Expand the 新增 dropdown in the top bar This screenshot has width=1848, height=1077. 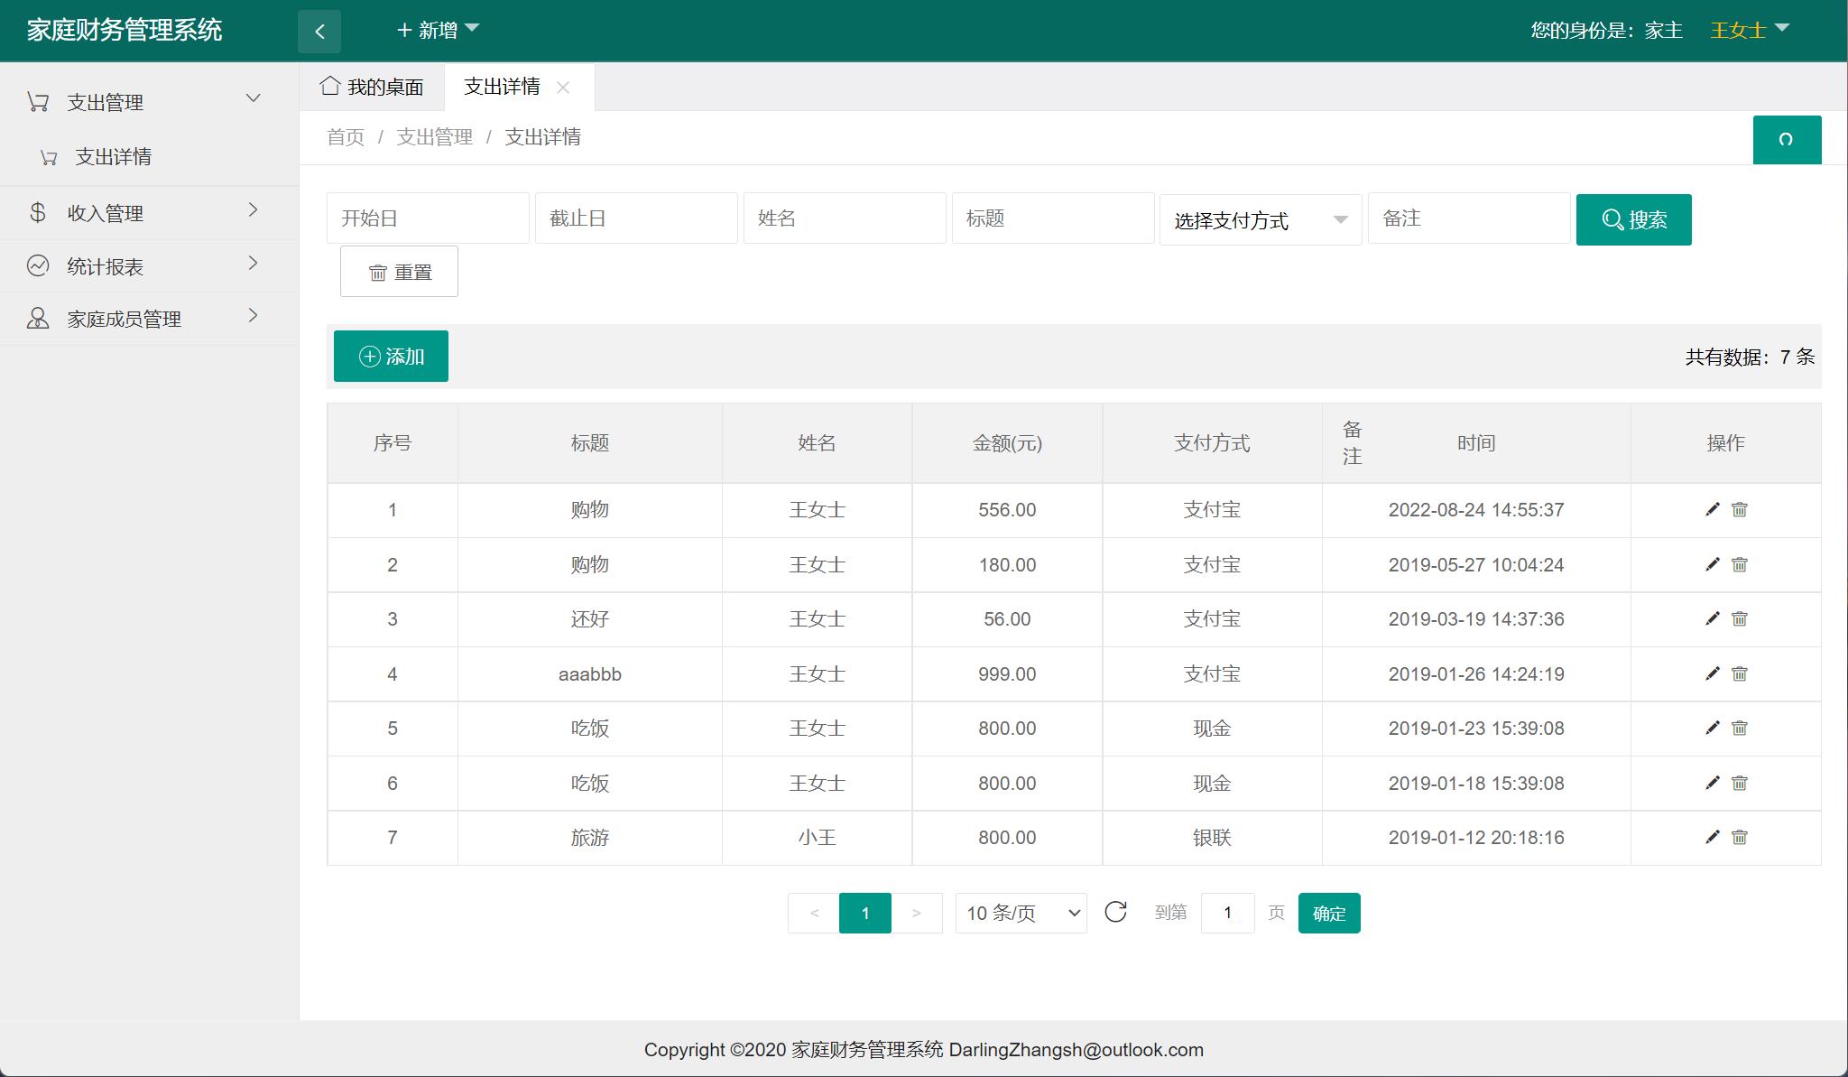437,30
